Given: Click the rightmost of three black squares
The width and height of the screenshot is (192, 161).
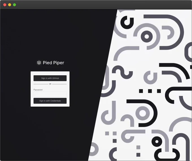Looking at the screenshot, I should [x=159, y=91].
